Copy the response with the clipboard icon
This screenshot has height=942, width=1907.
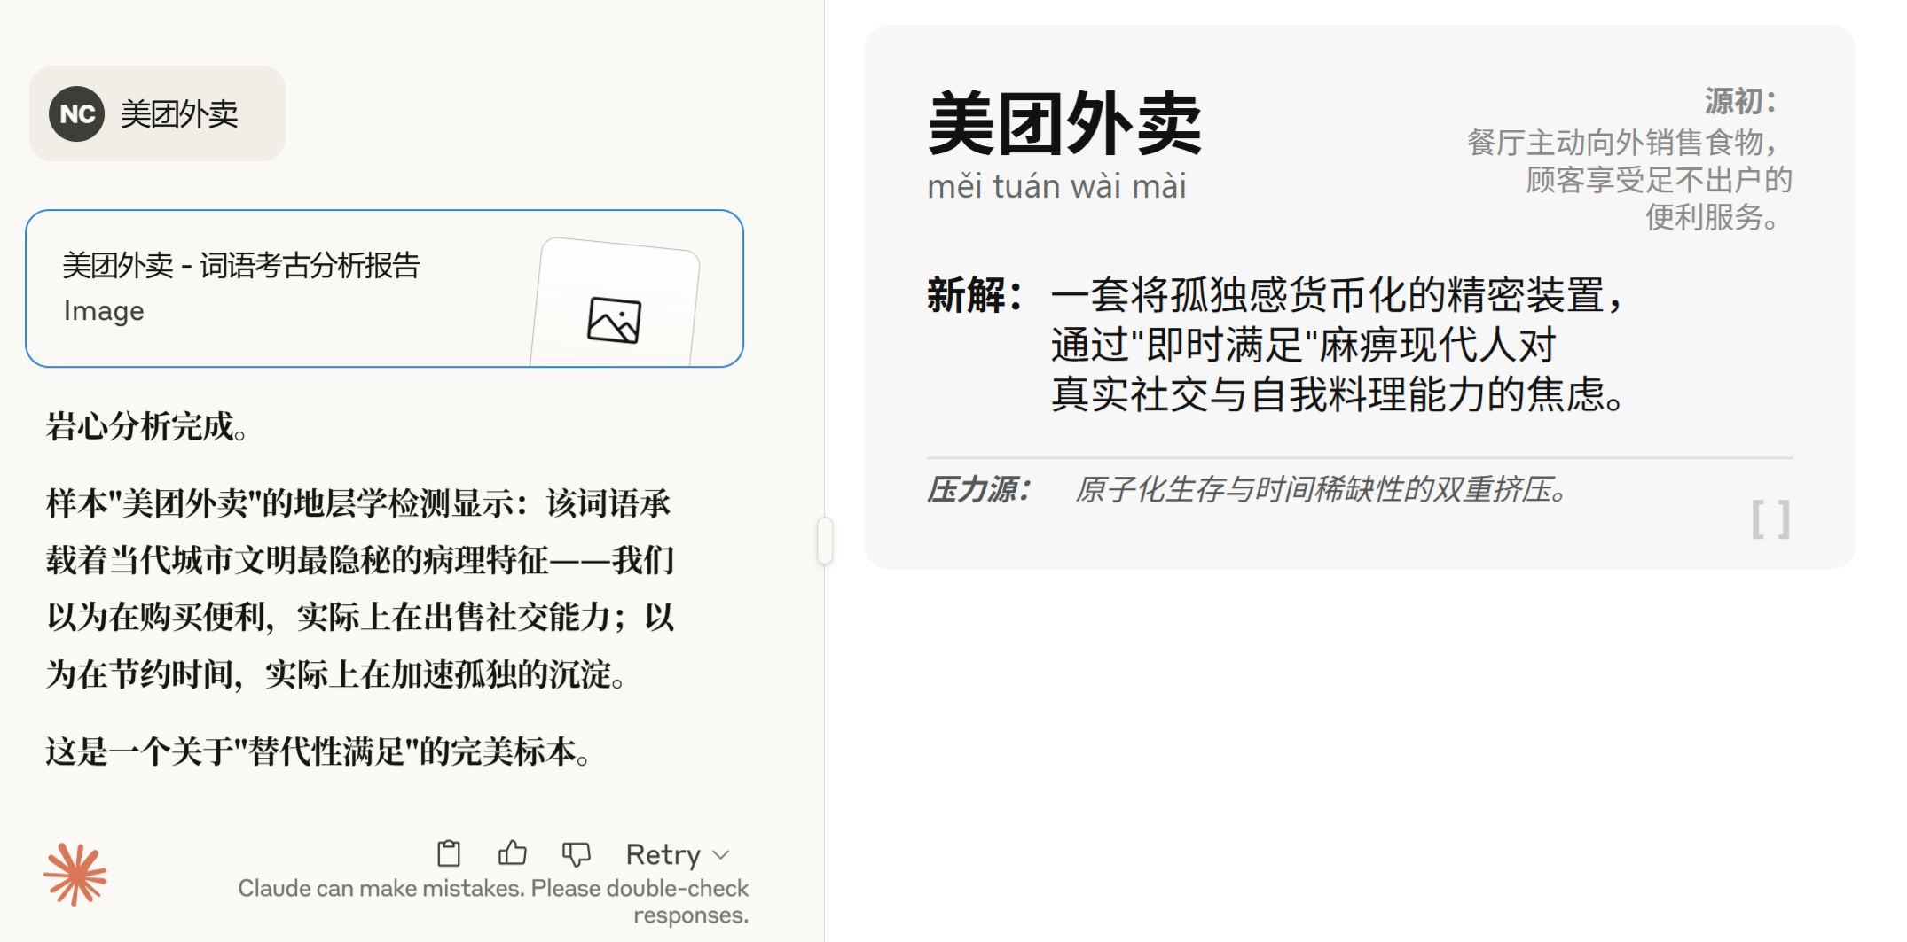tap(449, 853)
